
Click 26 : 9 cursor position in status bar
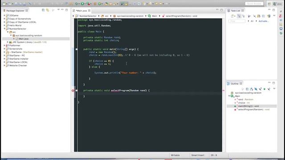pos(214,155)
